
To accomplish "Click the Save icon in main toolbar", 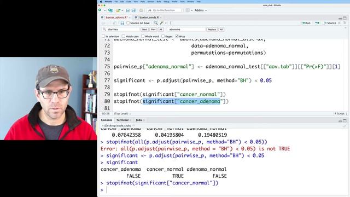I will [x=127, y=10].
